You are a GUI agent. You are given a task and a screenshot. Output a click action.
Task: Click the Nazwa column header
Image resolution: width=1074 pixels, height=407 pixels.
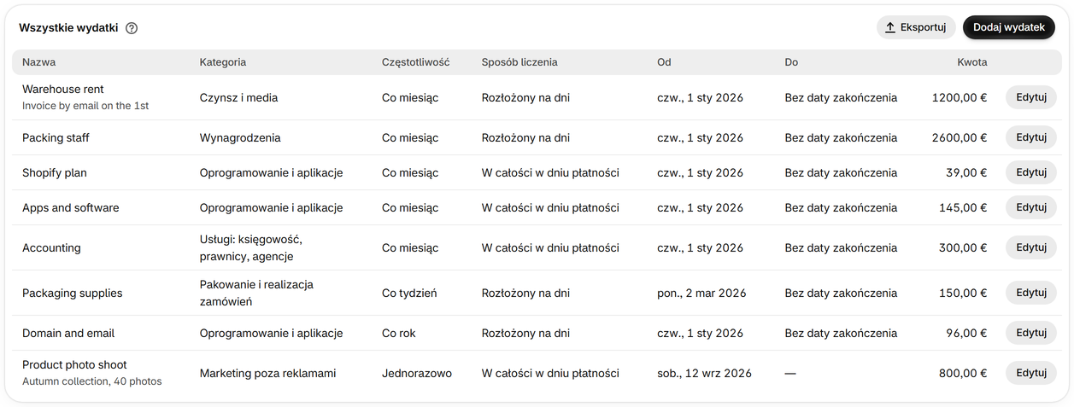[38, 62]
